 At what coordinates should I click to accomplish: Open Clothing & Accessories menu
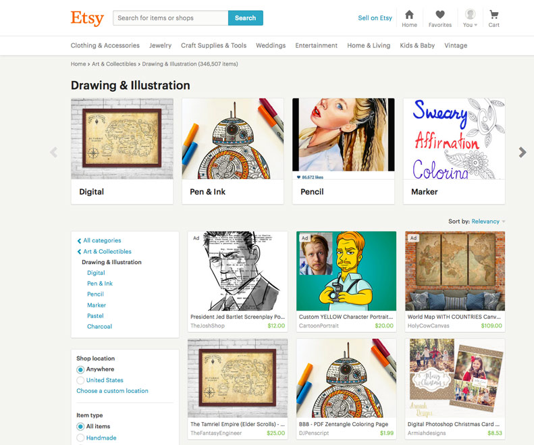coord(105,46)
